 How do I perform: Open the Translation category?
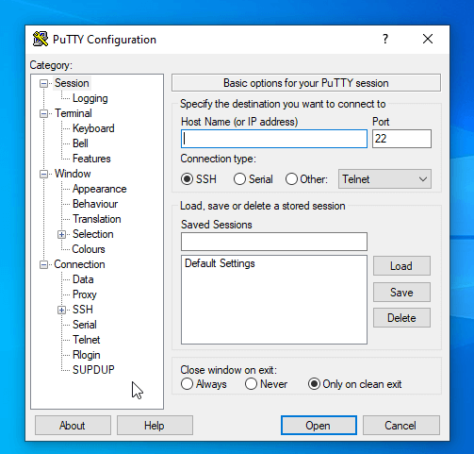point(97,219)
